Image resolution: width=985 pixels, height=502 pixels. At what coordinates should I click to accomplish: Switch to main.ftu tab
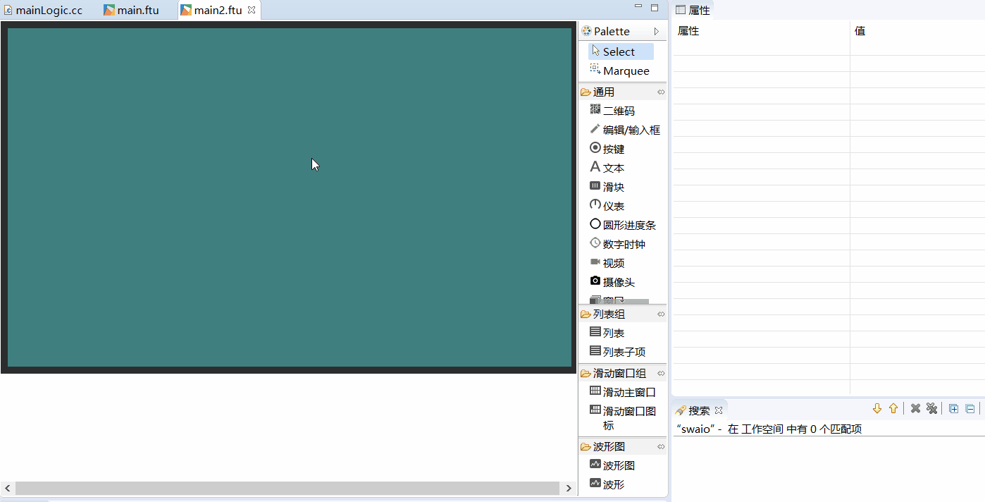point(132,10)
